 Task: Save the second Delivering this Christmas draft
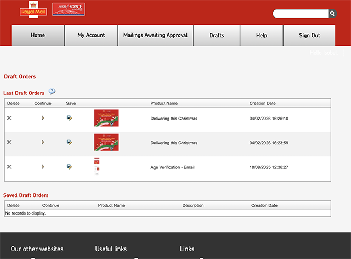tap(70, 142)
